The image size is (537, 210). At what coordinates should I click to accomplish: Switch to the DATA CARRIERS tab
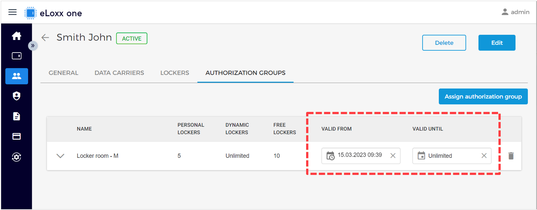119,73
